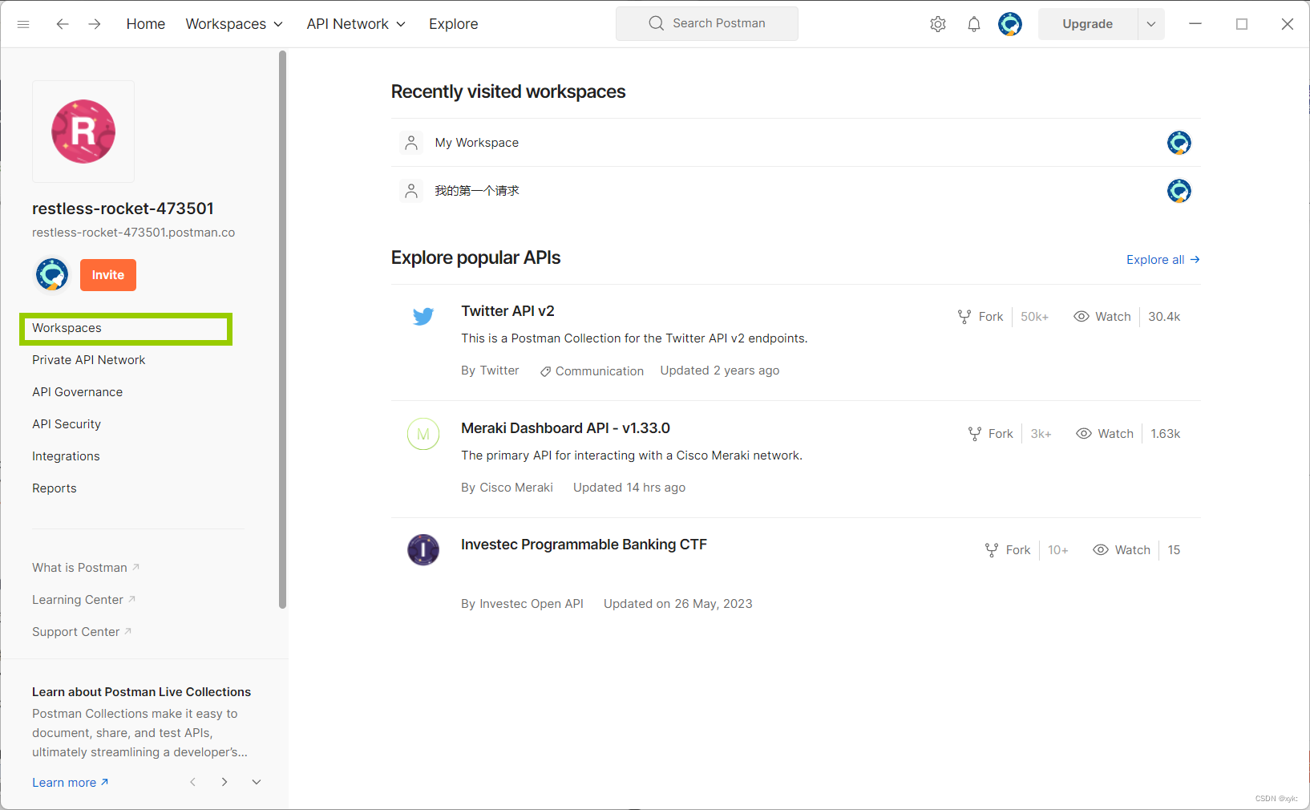Click the Search Postman field
Screen dimensions: 1310x810
tap(707, 24)
